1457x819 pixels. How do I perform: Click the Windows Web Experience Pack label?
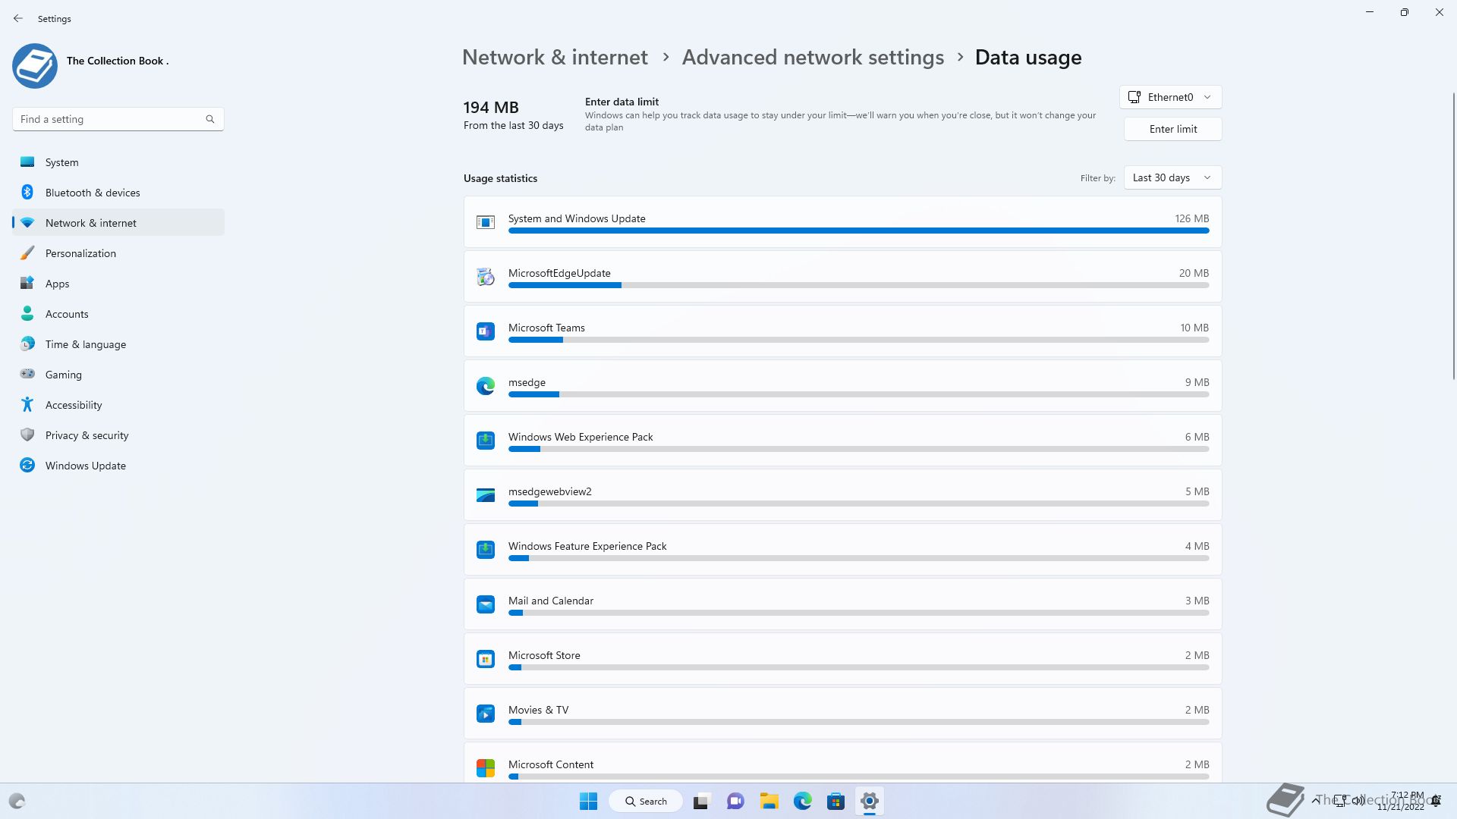[x=581, y=437]
